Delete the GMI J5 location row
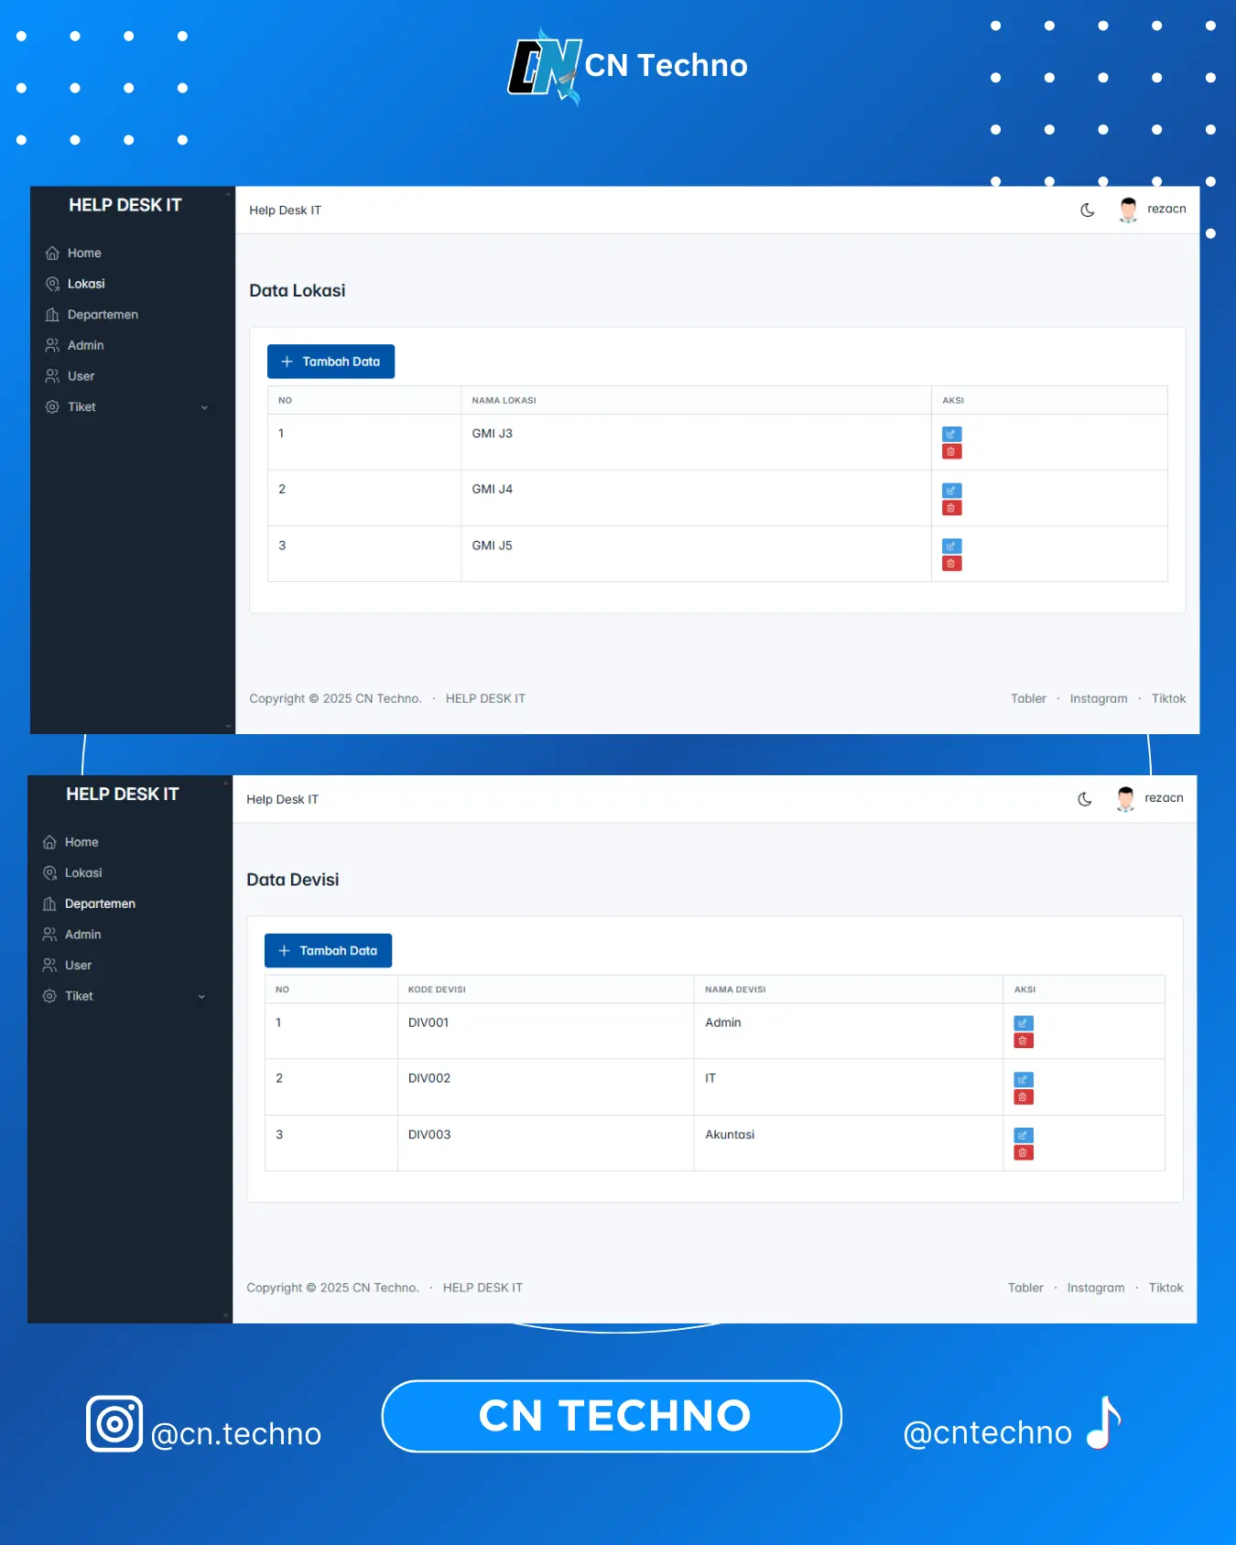 click(951, 564)
